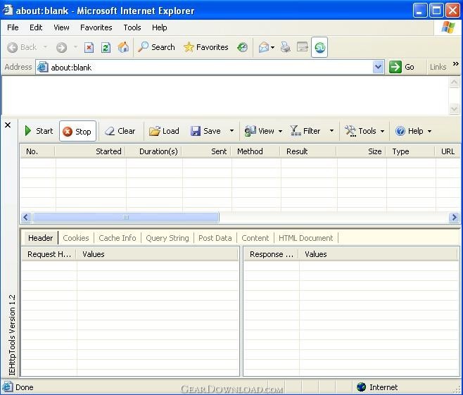Click the request list scroll-right arrow
463x395 pixels.
coord(454,217)
